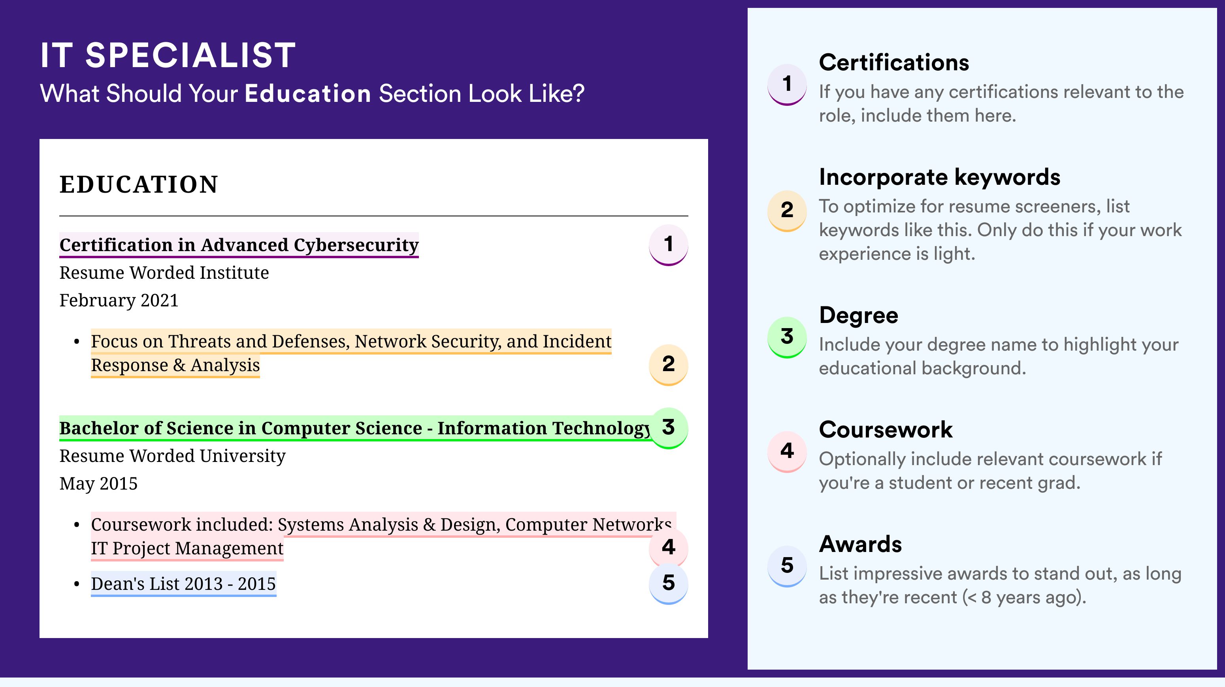This screenshot has width=1225, height=687.
Task: Click the EDUCATION section title
Action: (x=139, y=184)
